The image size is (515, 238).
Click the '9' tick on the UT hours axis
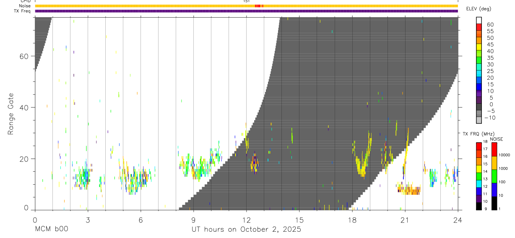point(193,220)
